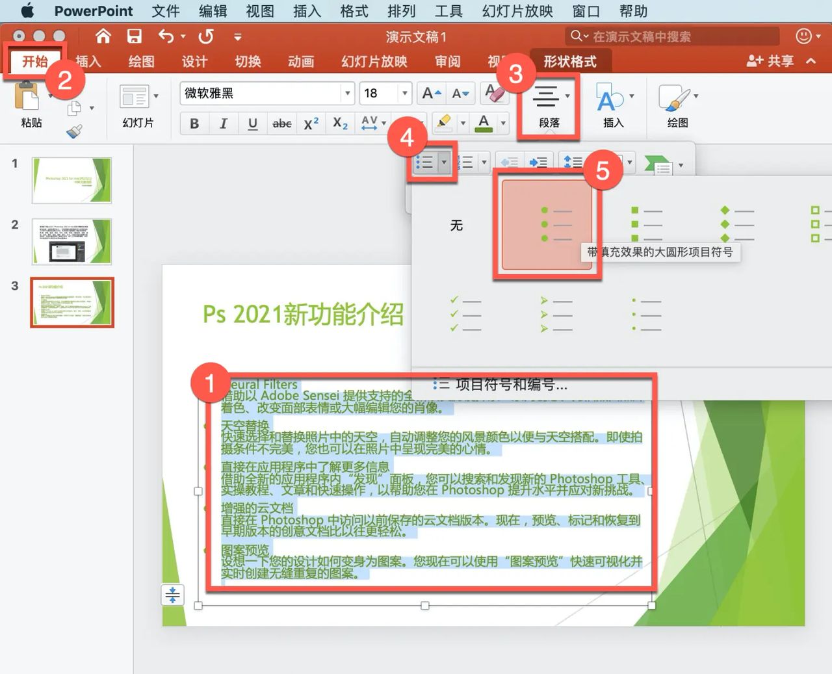Toggle Underline formatting

[253, 123]
